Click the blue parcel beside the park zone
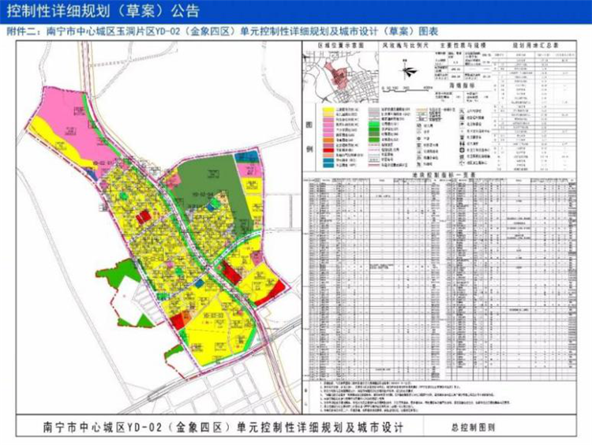Viewport: 592px width, 445px height. [x=247, y=158]
